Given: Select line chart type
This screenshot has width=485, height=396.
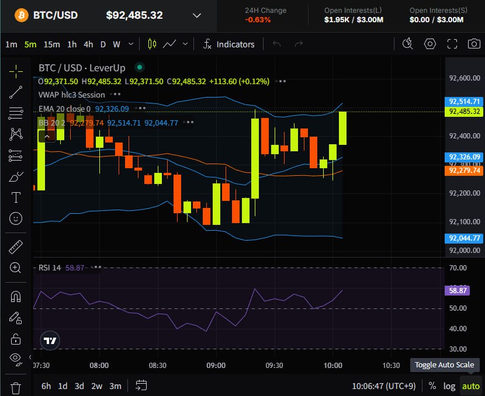Looking at the screenshot, I should (x=169, y=44).
